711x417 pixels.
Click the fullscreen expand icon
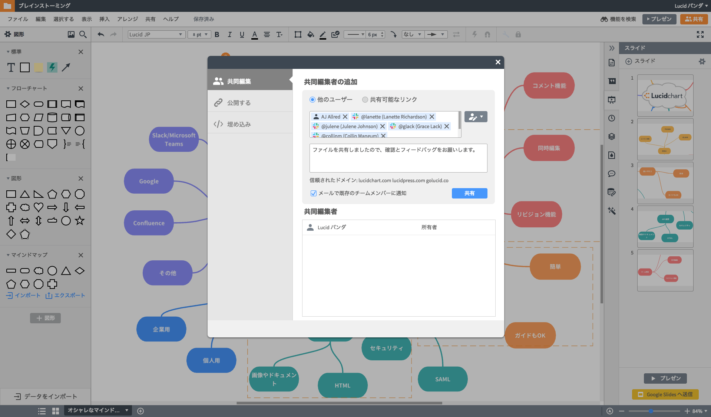700,34
